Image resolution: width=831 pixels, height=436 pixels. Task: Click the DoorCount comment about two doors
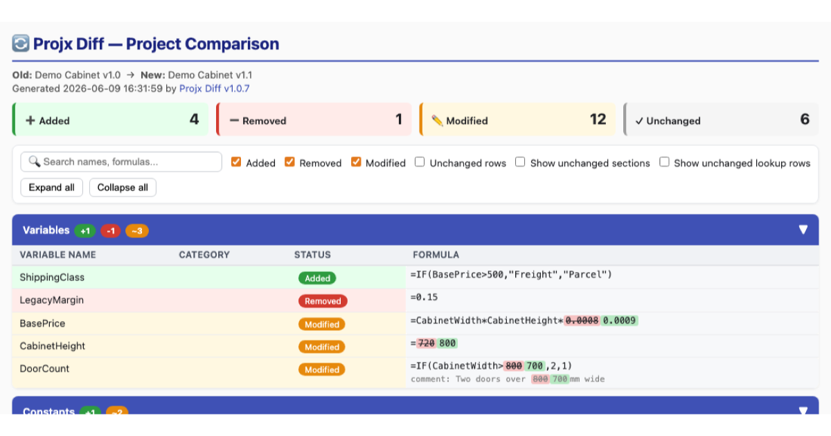click(508, 379)
